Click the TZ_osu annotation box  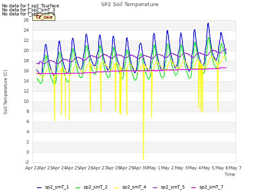(x=44, y=17)
